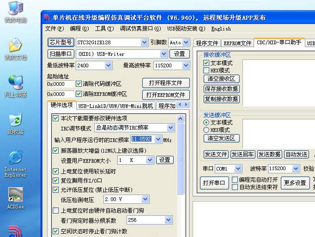Expand the IRC调节模式 dropdown
The width and height of the screenshot is (315, 237).
coord(170,128)
